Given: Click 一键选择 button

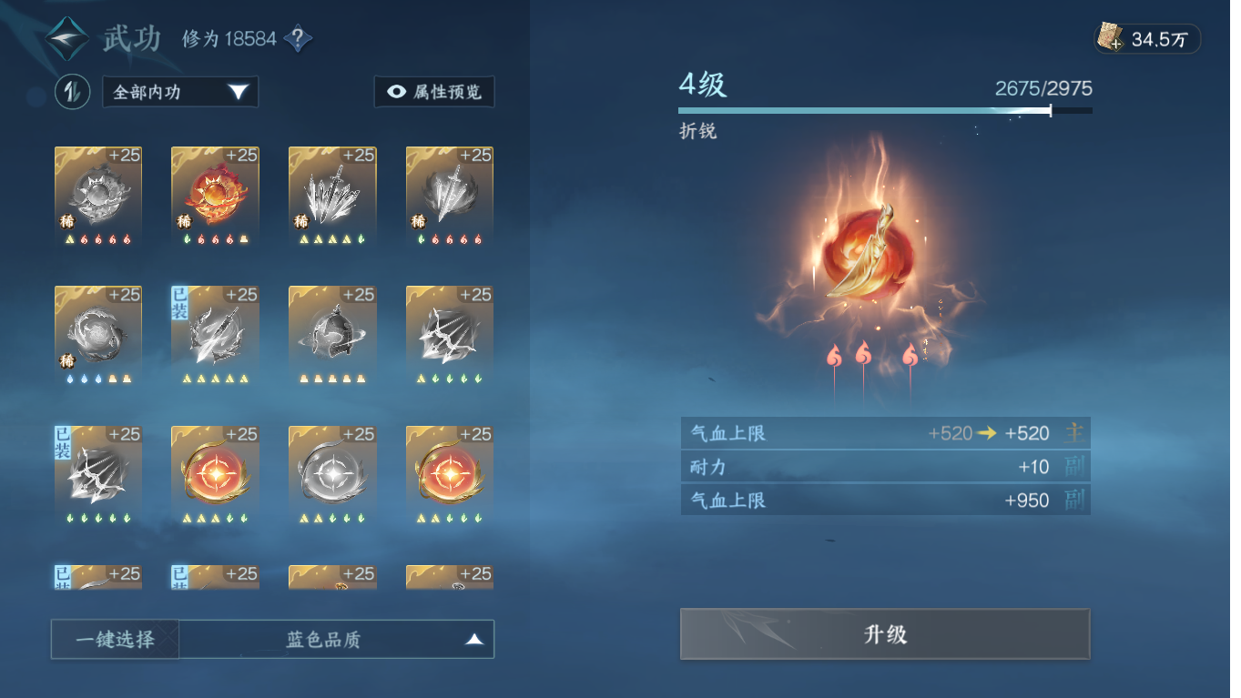Looking at the screenshot, I should click(115, 639).
